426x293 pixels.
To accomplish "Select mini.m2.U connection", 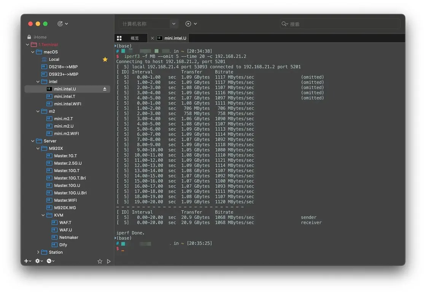I will coord(64,126).
